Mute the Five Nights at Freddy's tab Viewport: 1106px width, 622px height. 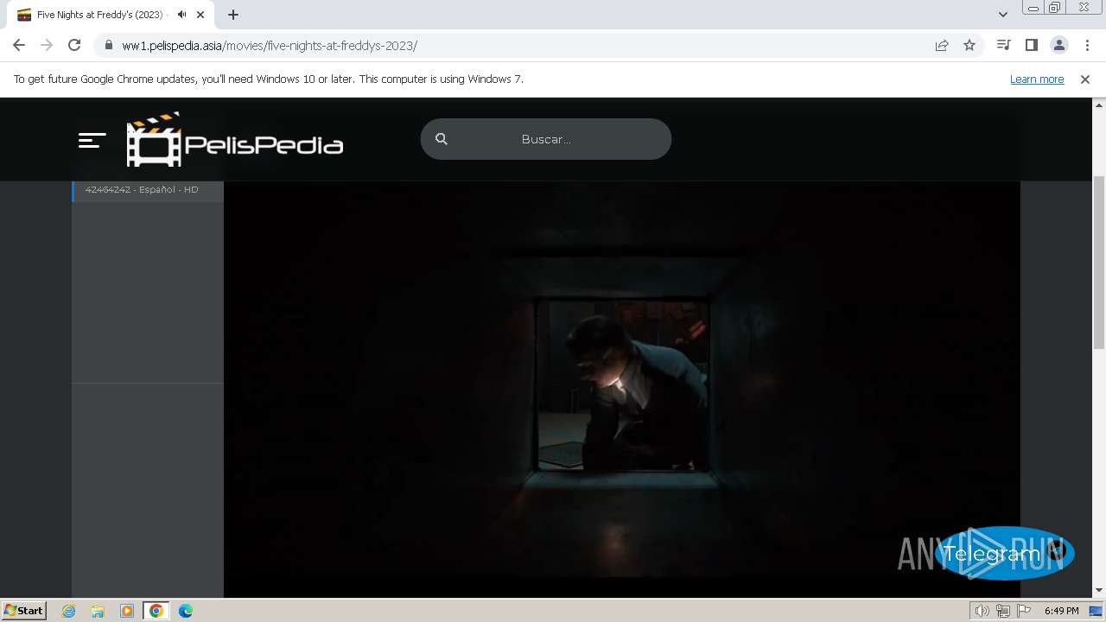tap(181, 15)
